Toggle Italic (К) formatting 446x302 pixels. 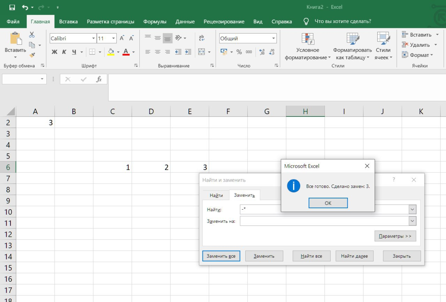click(64, 52)
